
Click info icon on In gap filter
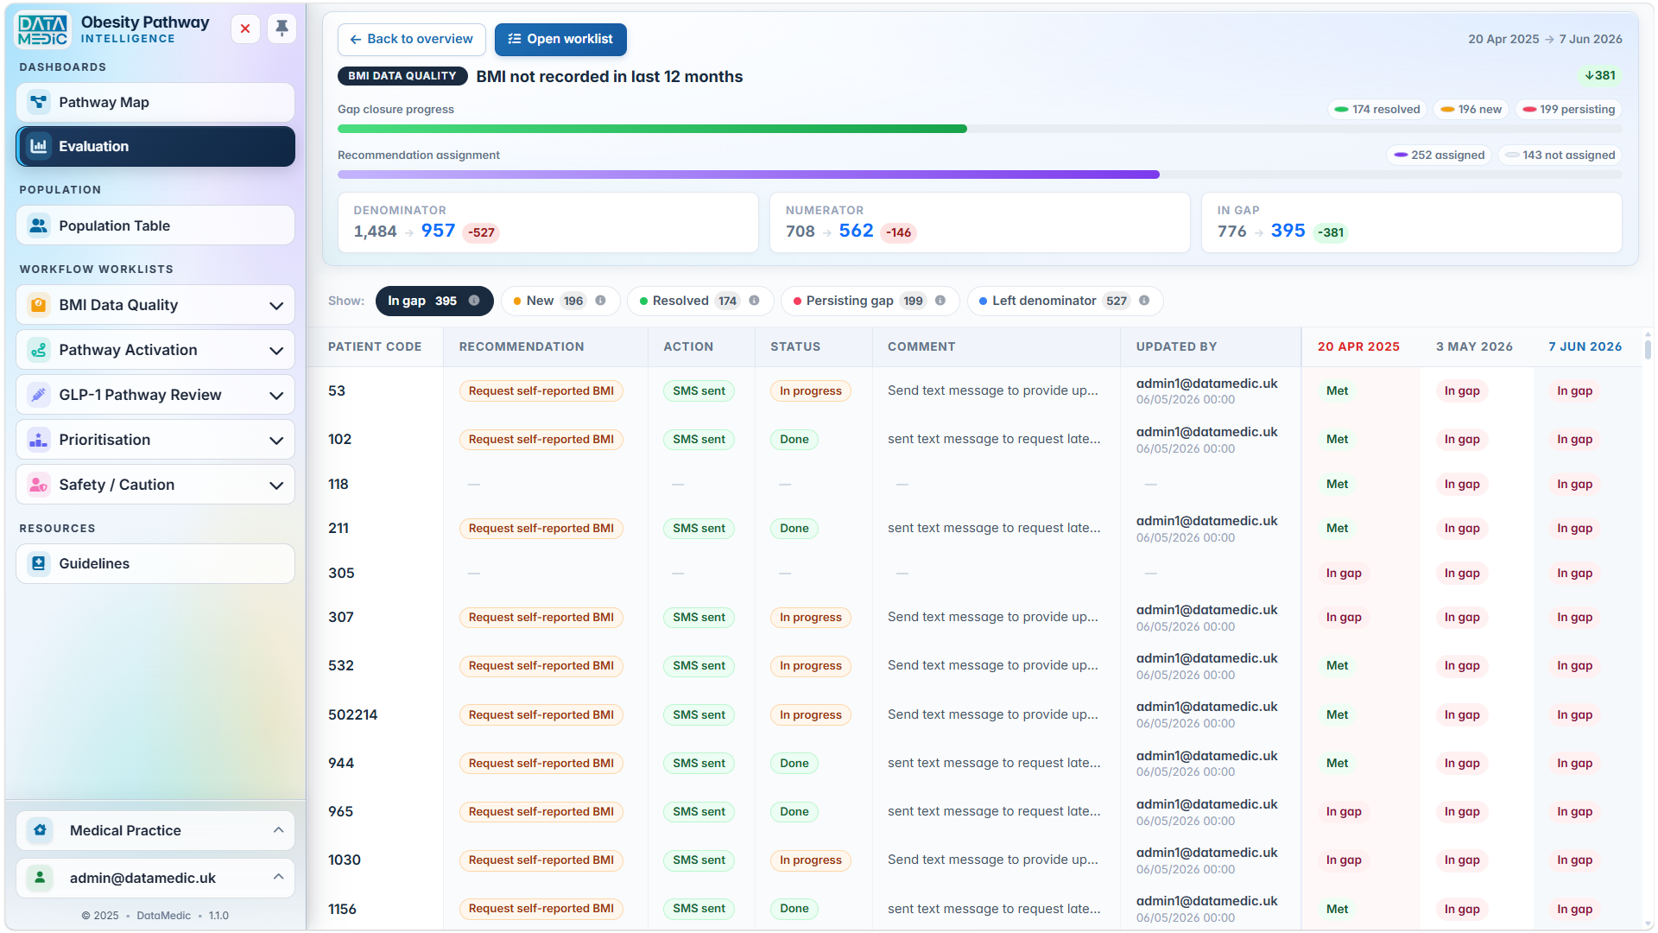click(x=474, y=301)
